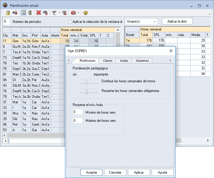This screenshot has width=214, height=178.
Task: Select the 1a group row in right table
Action: tap(167, 40)
